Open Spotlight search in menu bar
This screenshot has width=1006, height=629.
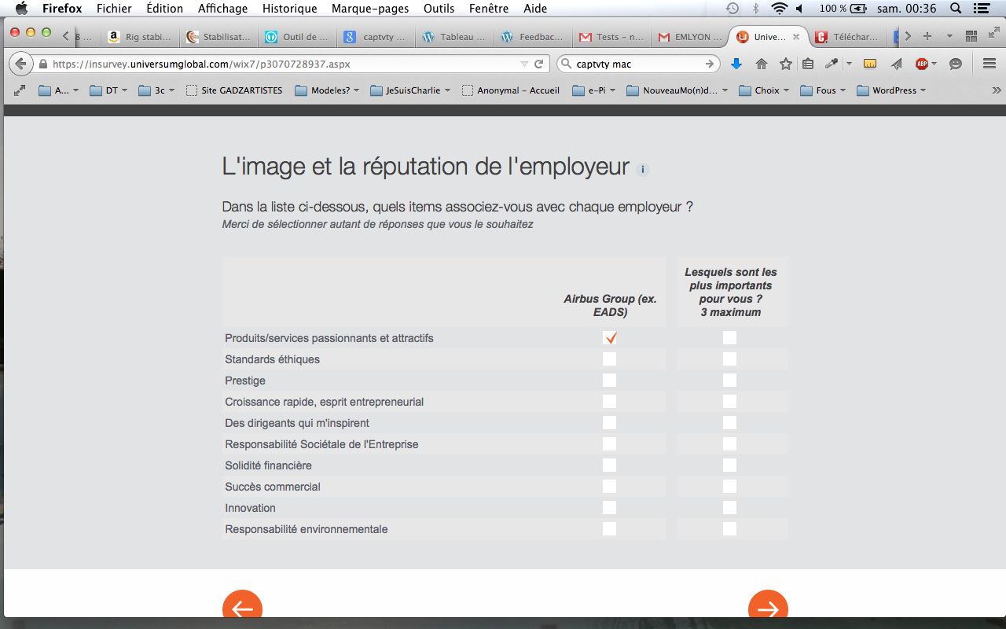coord(956,9)
